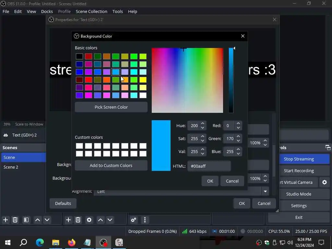Open the View menu
The width and height of the screenshot is (332, 249).
tap(31, 11)
